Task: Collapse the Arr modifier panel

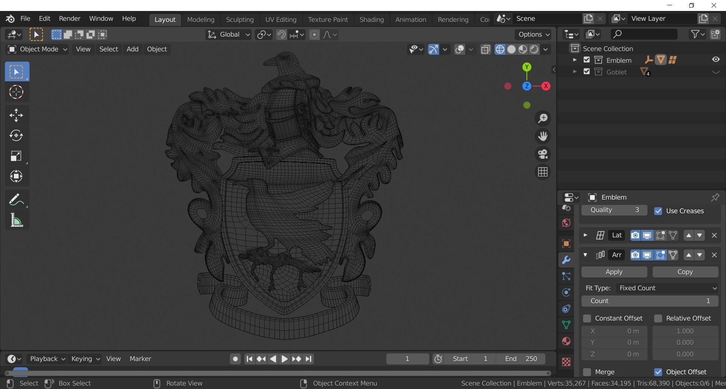Action: 585,255
